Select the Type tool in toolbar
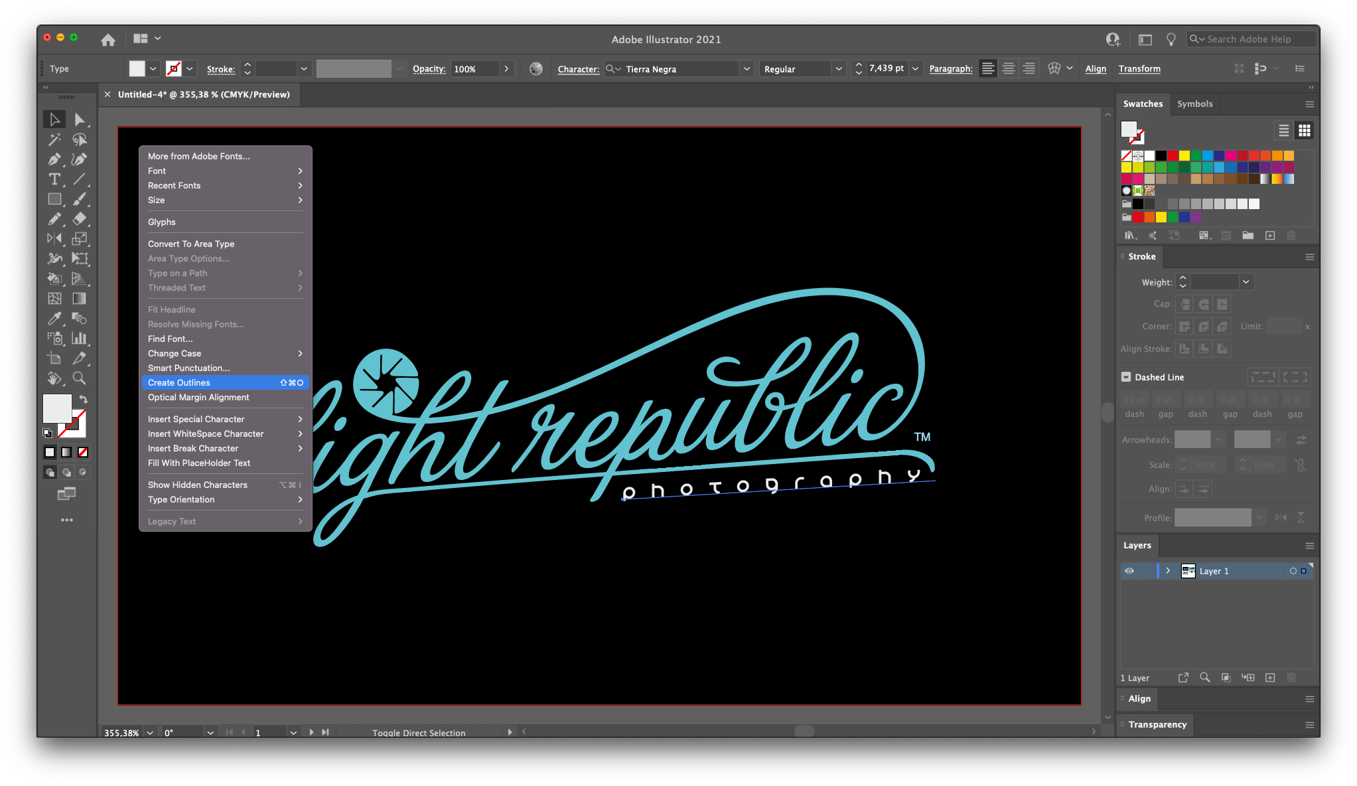 tap(54, 179)
